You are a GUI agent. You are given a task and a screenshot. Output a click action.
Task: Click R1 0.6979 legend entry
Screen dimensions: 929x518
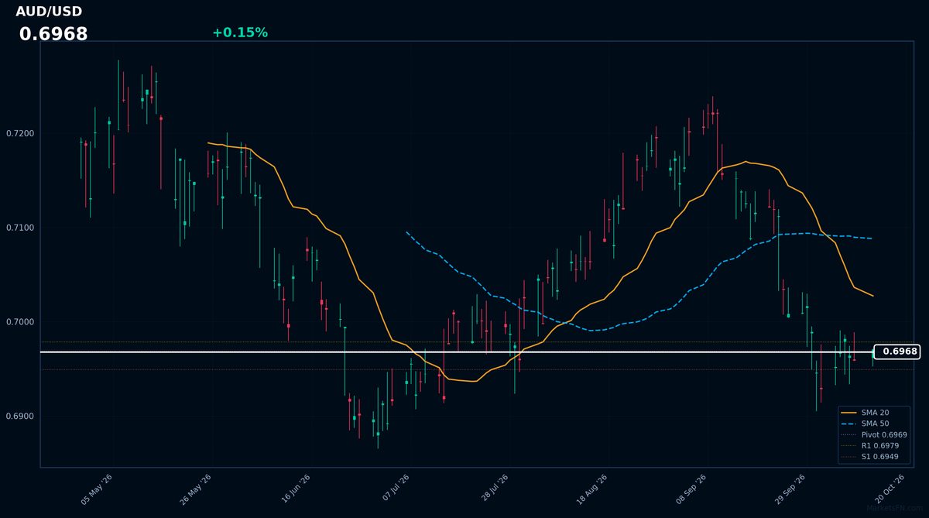point(880,446)
